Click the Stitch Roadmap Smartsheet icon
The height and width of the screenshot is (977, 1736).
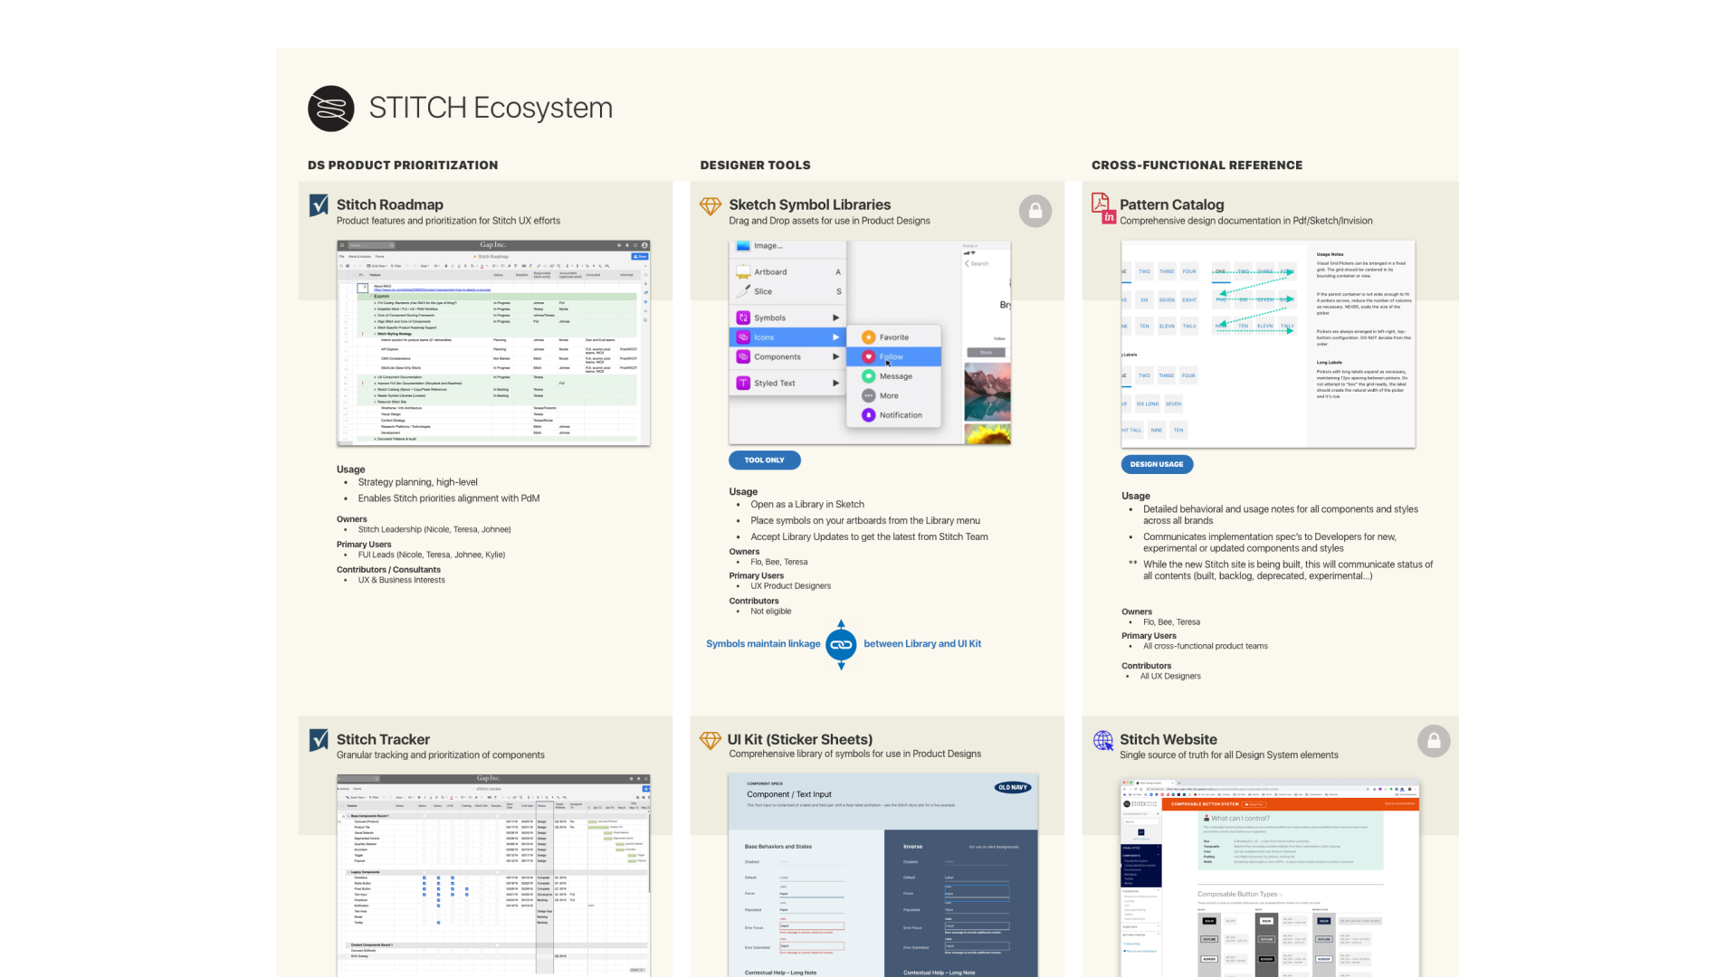point(319,205)
